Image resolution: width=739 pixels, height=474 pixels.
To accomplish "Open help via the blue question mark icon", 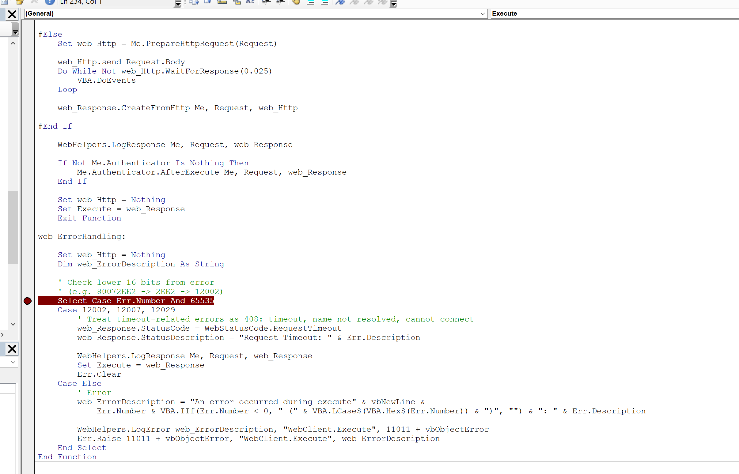I will pos(50,2).
